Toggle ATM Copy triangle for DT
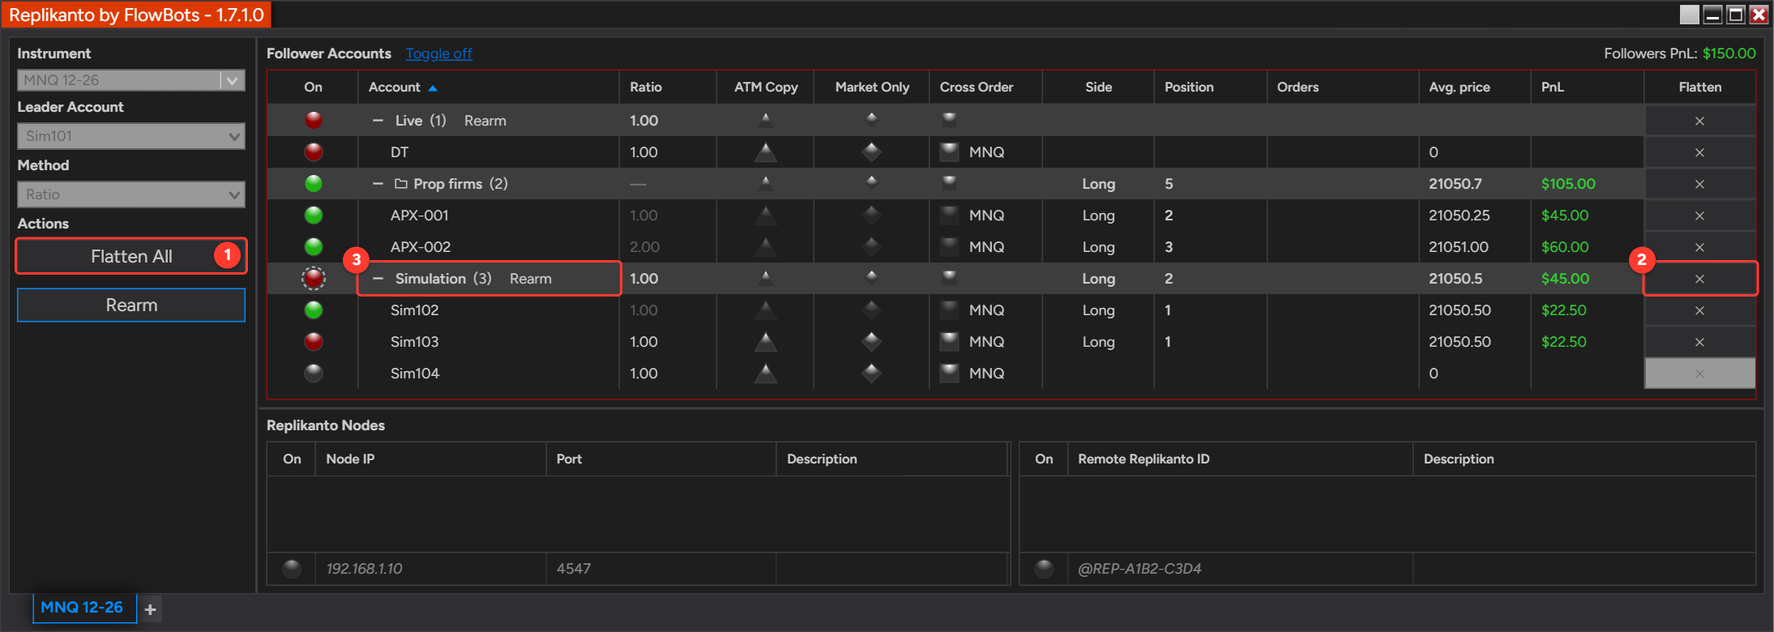 pos(765,152)
